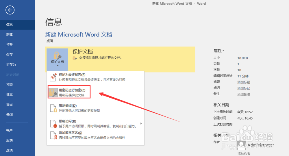This screenshot has height=156, width=289.
Task: Go back using the circular arrow button
Action: click(x=10, y=10)
